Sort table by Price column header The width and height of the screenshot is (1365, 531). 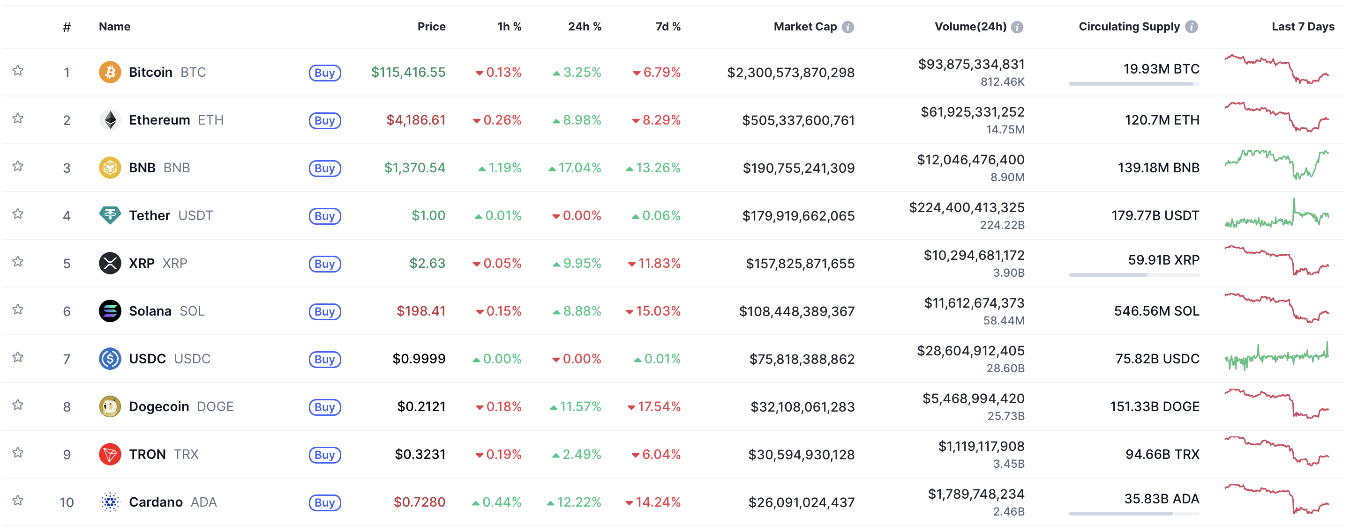(431, 27)
